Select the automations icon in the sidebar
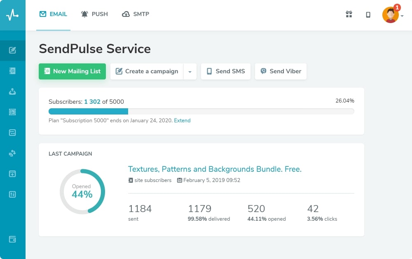This screenshot has width=412, height=259. 13,153
